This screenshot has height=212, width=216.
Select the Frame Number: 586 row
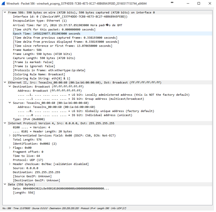(x=27, y=50)
